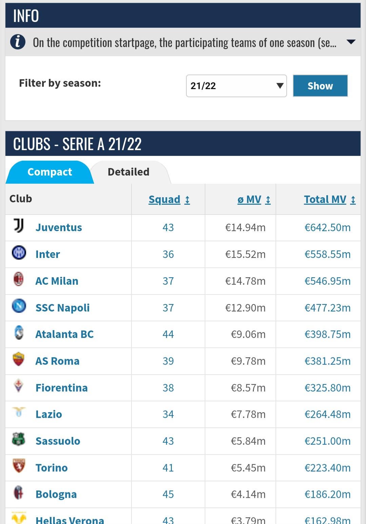Click the info circle icon

tap(18, 42)
